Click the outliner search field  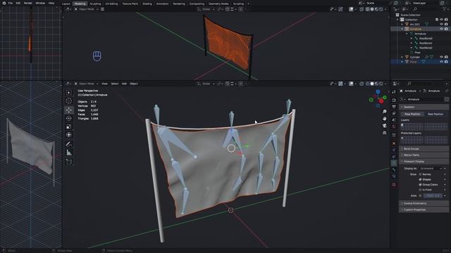425,9
